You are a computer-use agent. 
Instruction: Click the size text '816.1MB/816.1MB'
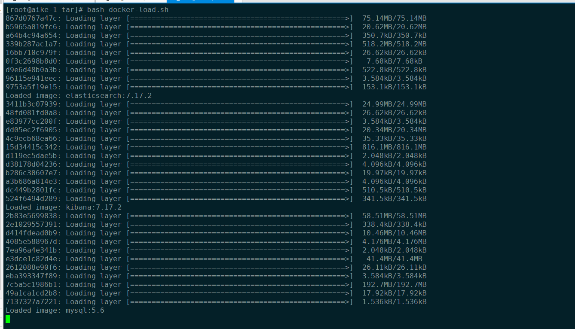(394, 147)
